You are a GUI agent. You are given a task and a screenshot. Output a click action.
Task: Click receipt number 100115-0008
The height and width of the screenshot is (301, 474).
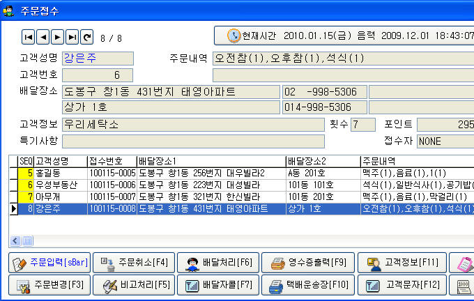coord(112,209)
